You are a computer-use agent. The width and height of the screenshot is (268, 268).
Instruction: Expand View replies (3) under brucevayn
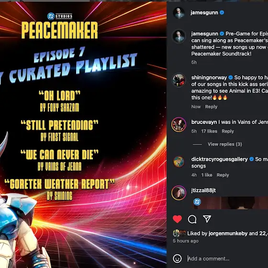pos(225,144)
